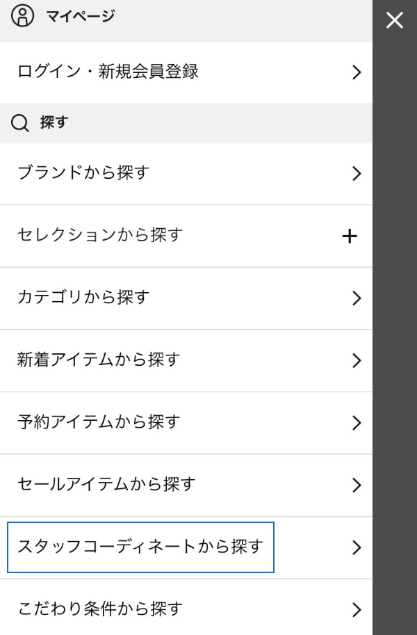Click arrow icon on 新着アイテムから探す row
Image resolution: width=417 pixels, height=635 pixels.
[357, 360]
